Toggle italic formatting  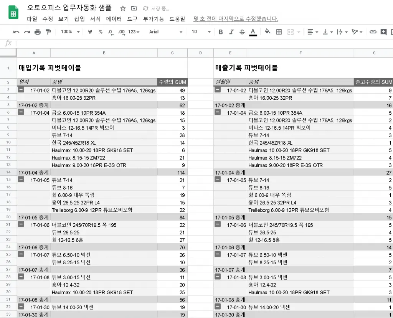tap(231, 32)
